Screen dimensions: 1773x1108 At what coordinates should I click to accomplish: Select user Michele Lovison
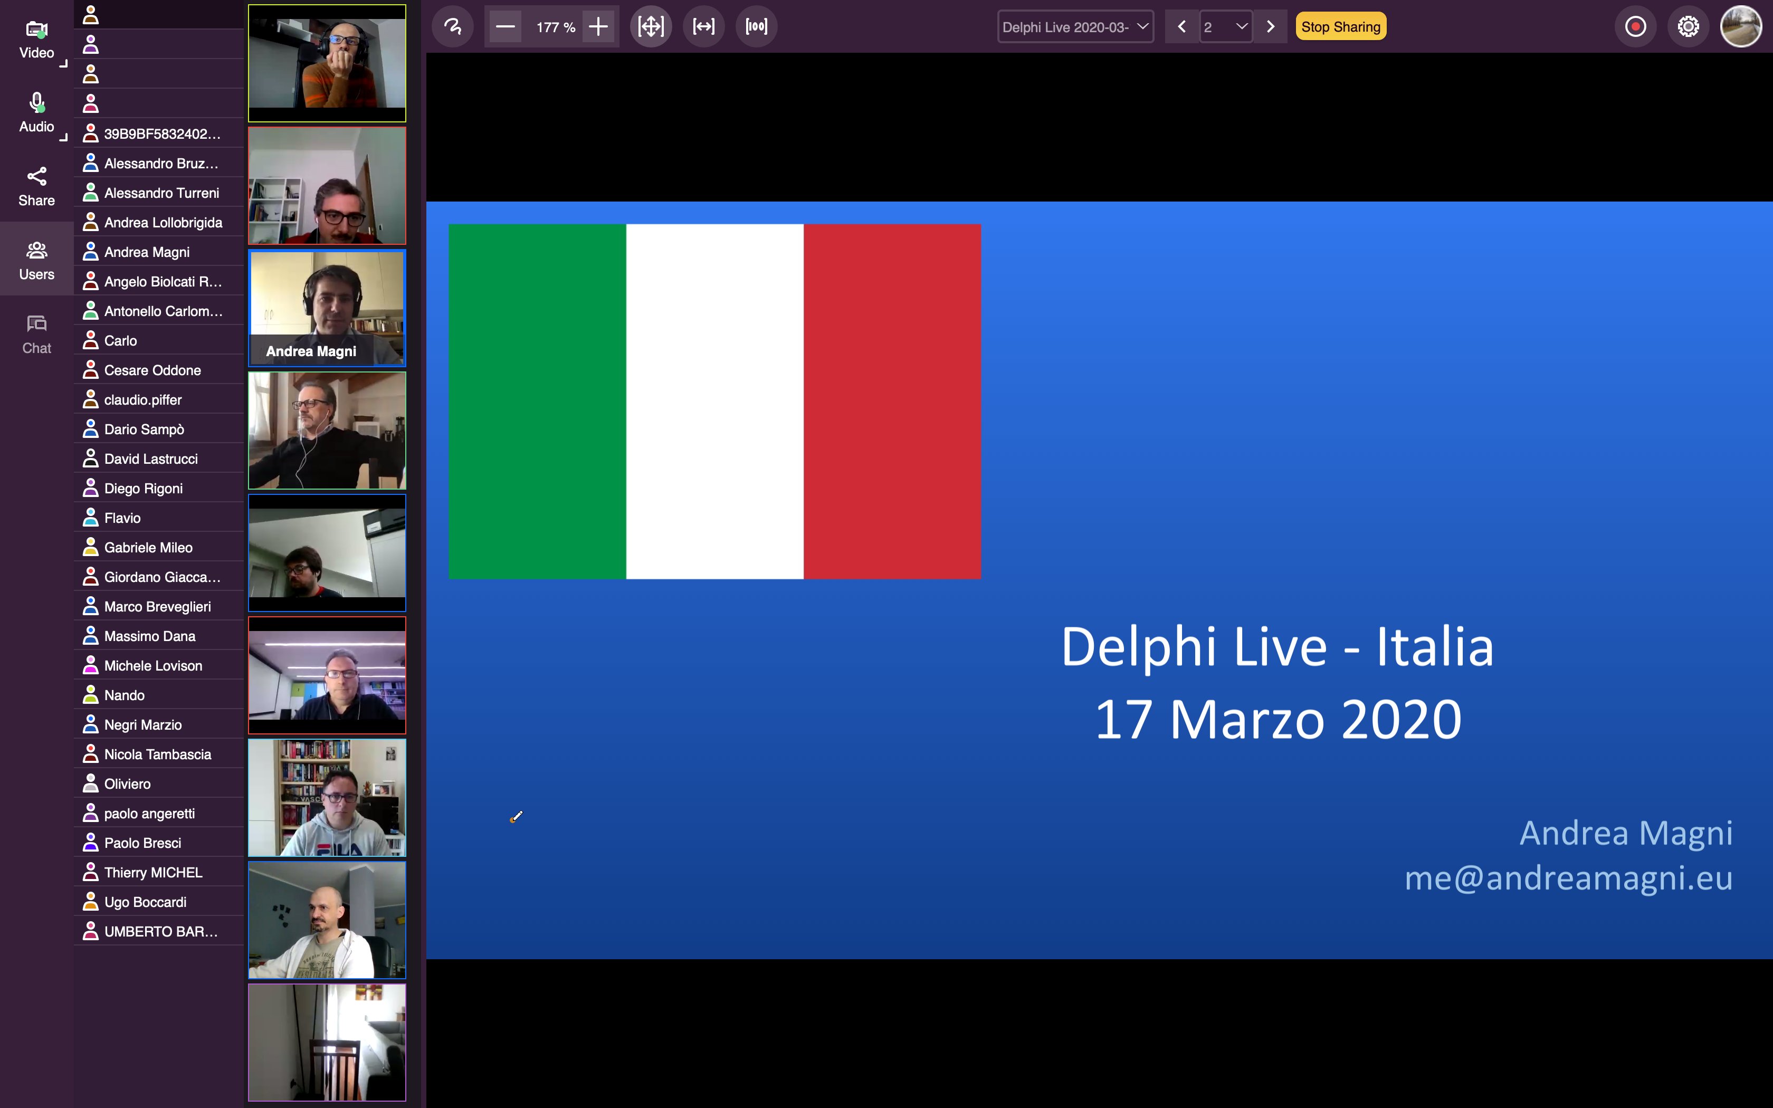tap(159, 666)
